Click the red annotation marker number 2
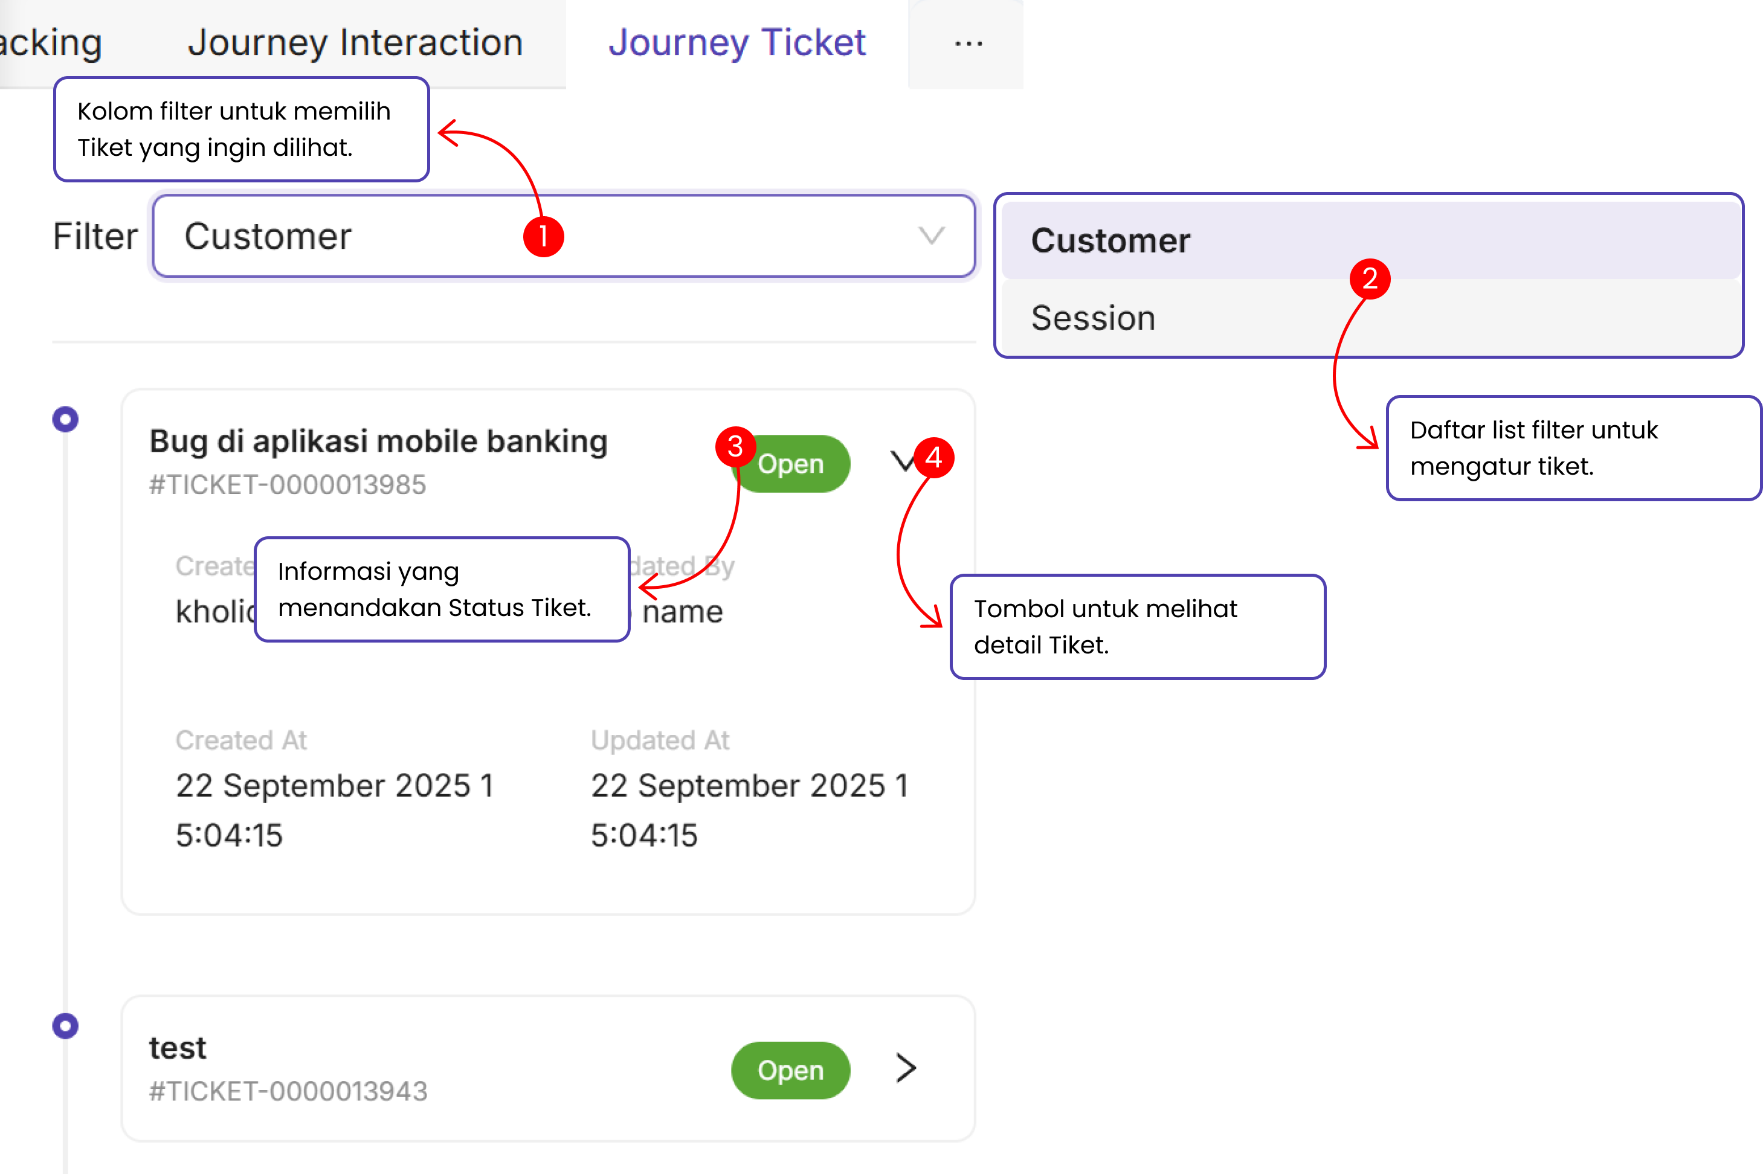Image resolution: width=1763 pixels, height=1174 pixels. click(1370, 278)
